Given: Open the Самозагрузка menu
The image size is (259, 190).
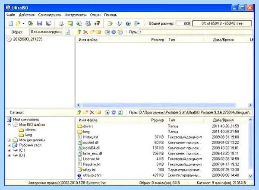Looking at the screenshot, I should [49, 15].
